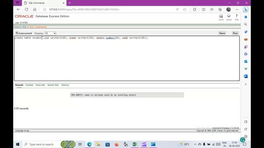Switch to the Describe tab
The height and width of the screenshot is (148, 264).
coord(40,85)
